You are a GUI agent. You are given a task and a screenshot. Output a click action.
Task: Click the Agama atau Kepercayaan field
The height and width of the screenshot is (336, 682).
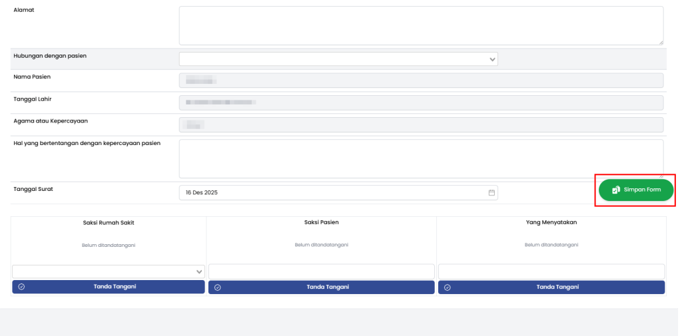pos(421,124)
